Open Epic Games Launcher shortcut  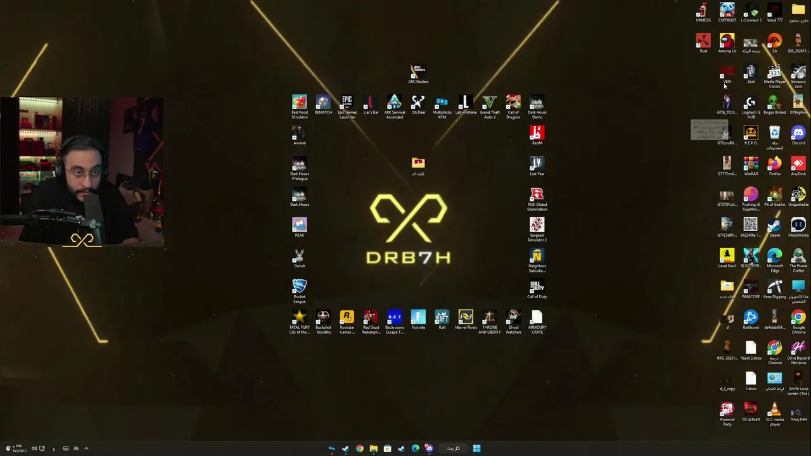click(347, 107)
